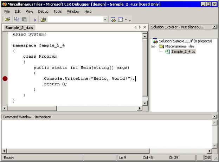Image resolution: width=219 pixels, height=162 pixels.
Task: Click Command Window scroll left arrow
Action: click(4, 151)
